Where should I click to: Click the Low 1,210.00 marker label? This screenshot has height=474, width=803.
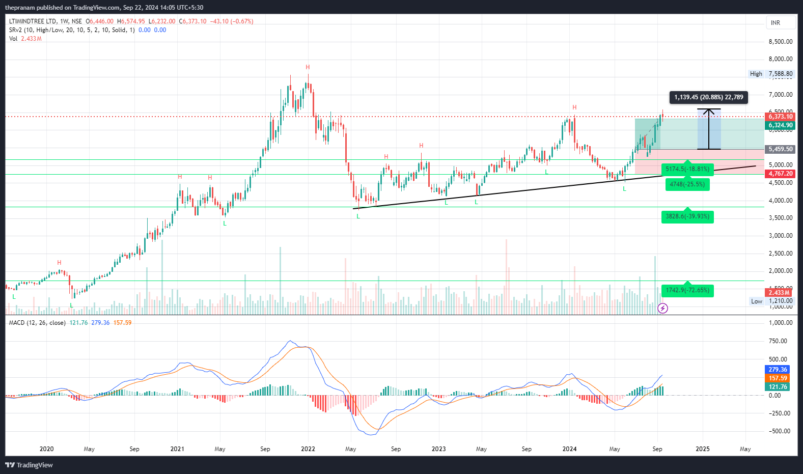pyautogui.click(x=772, y=301)
